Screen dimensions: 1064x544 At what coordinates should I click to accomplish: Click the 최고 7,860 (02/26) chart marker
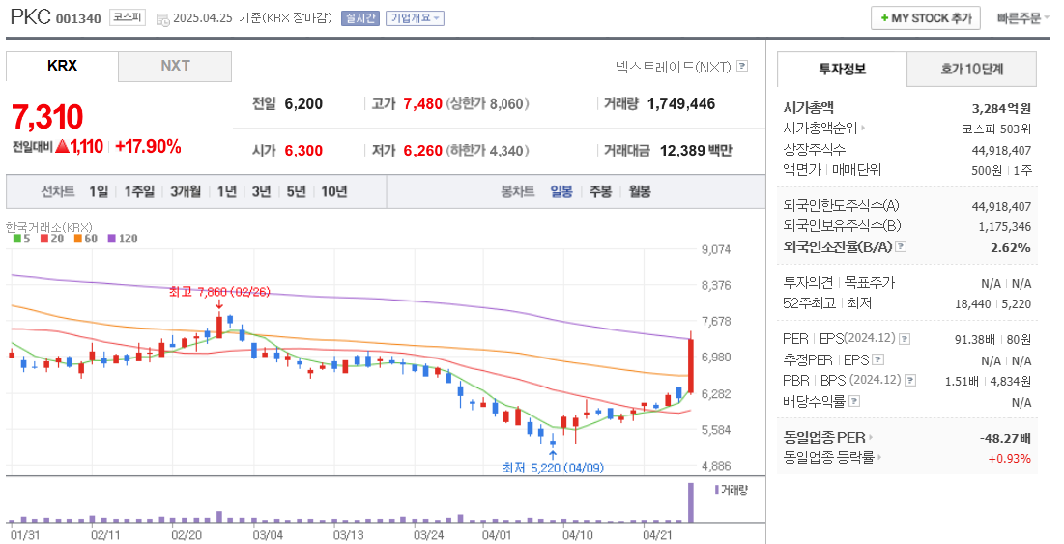219,293
